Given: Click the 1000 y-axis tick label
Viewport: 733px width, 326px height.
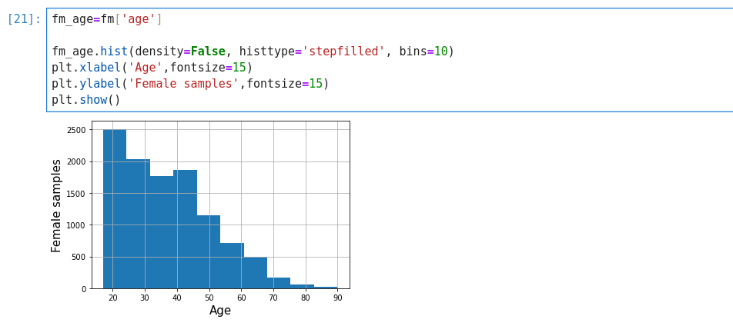Looking at the screenshot, I should [76, 225].
